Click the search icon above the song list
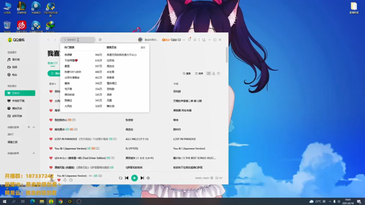The width and height of the screenshot is (365, 205). tap(186, 73)
